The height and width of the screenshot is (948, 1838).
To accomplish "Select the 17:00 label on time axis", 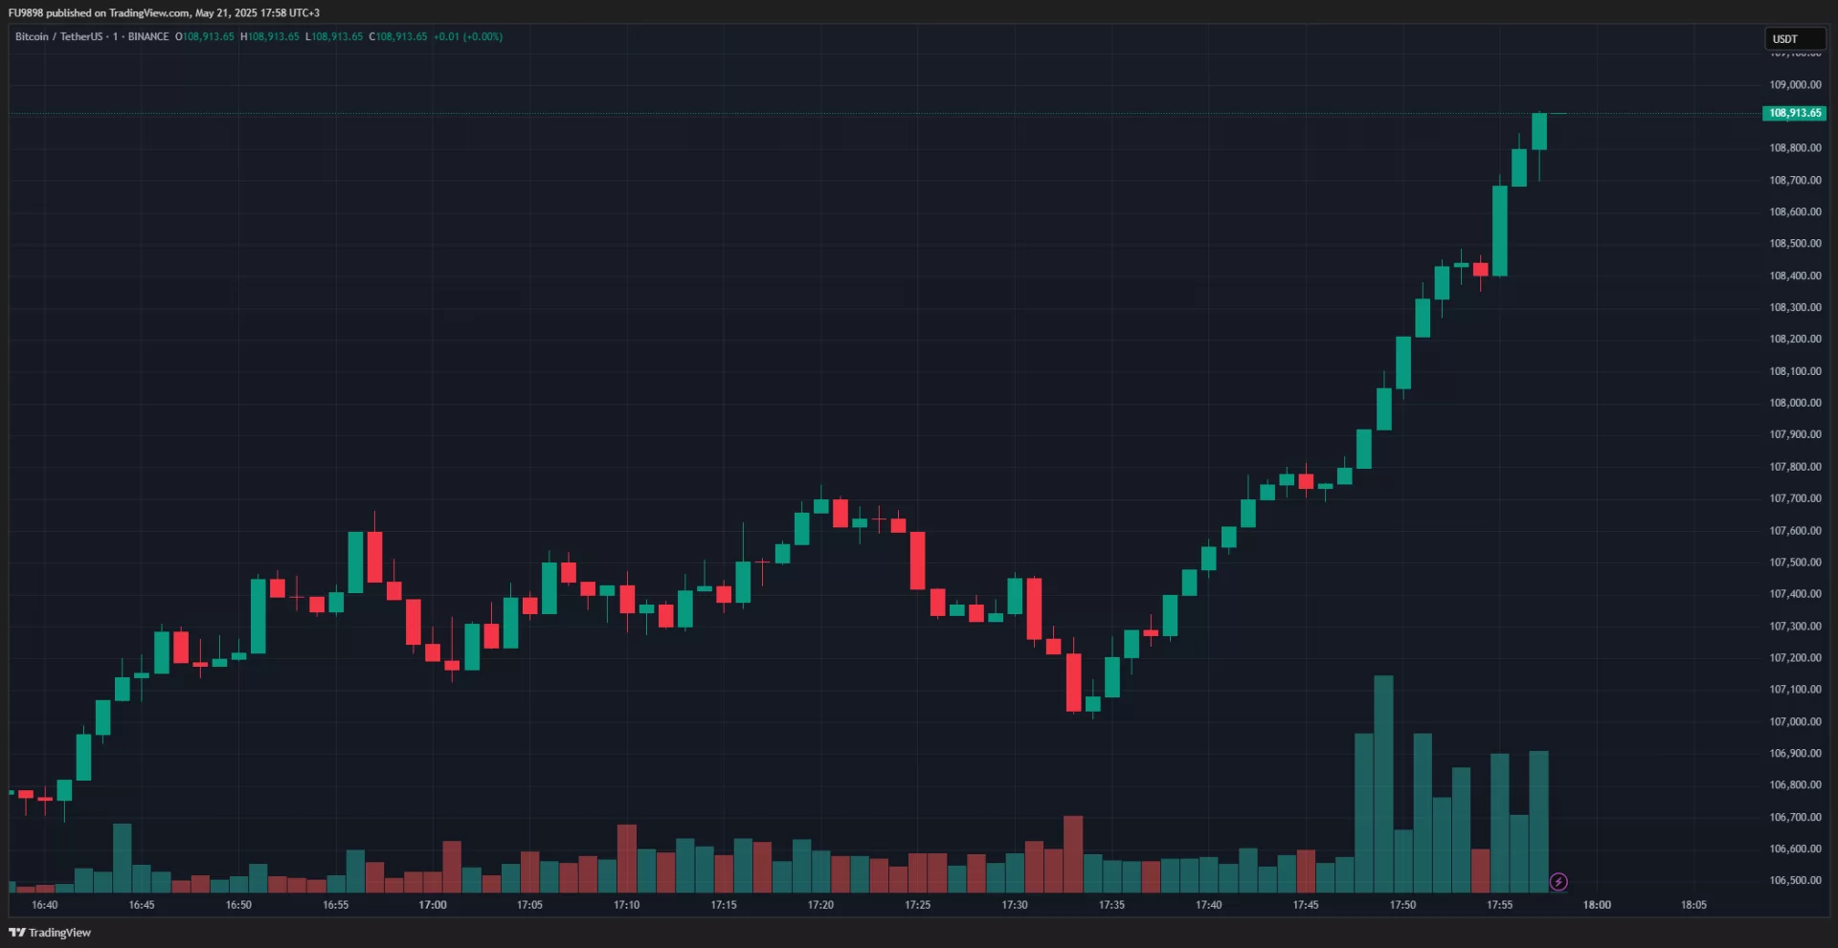I will tap(433, 905).
